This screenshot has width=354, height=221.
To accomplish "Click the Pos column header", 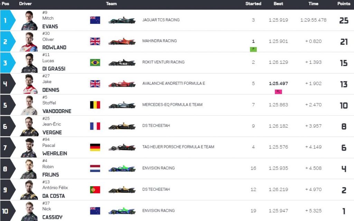I will click(x=5, y=3).
